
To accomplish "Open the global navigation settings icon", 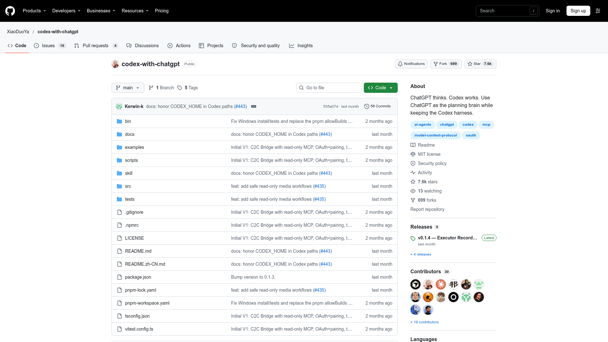I will tap(598, 11).
